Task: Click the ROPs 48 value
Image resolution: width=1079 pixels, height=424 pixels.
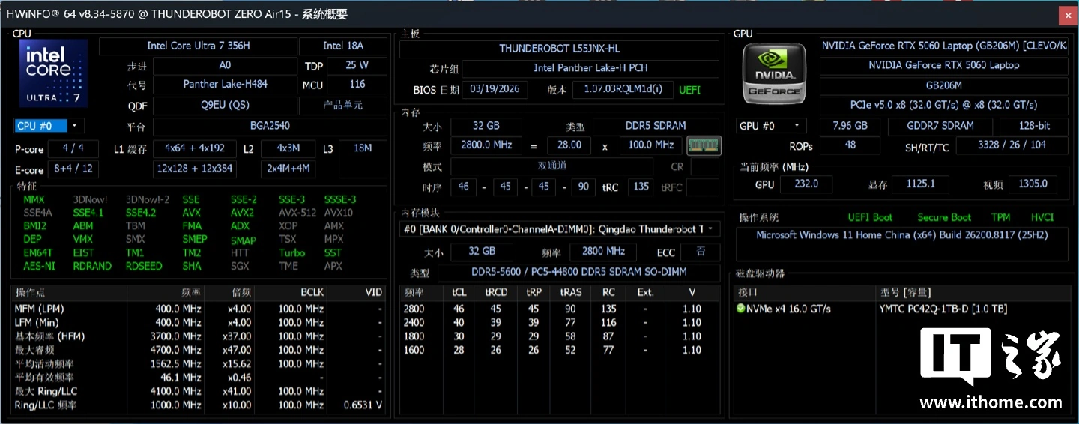Action: tap(850, 145)
